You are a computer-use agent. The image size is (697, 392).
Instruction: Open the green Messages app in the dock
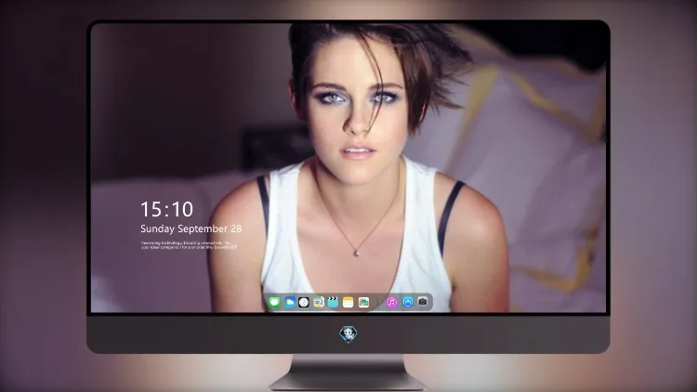tap(274, 303)
